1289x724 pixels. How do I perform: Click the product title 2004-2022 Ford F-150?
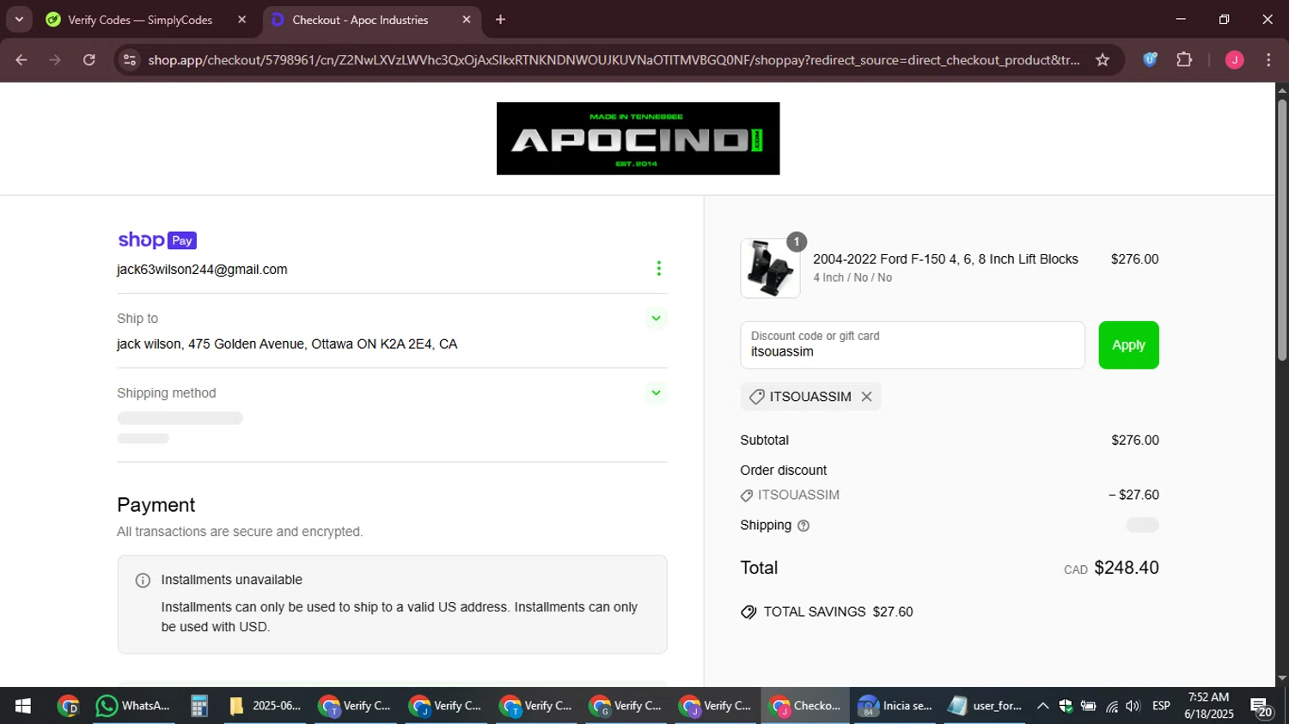[x=945, y=259]
